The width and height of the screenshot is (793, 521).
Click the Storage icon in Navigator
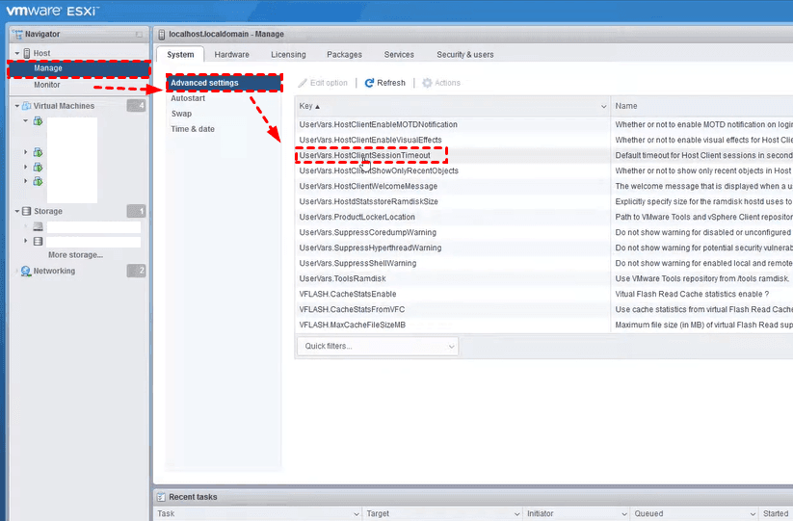27,211
